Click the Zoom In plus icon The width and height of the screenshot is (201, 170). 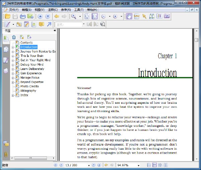115,16
